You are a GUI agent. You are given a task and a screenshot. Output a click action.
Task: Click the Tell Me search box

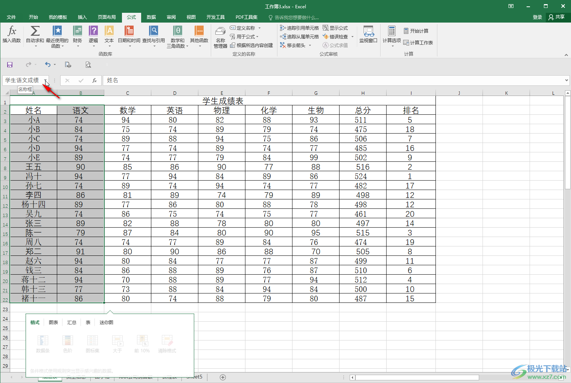click(294, 18)
